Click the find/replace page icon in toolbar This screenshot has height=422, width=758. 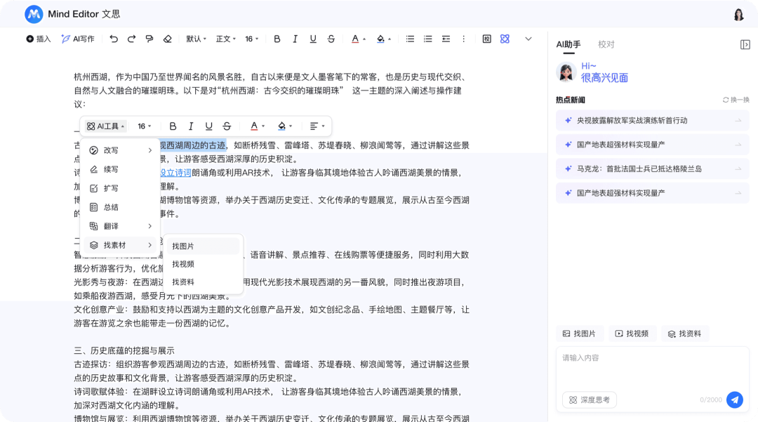click(x=487, y=39)
